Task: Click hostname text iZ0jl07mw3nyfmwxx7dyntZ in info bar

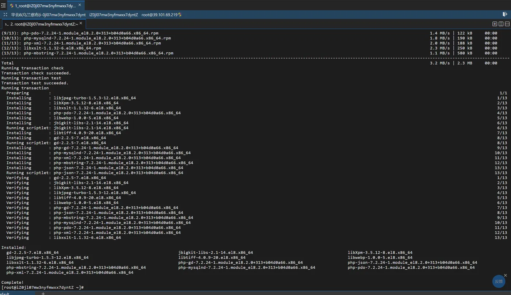Action: coord(114,15)
